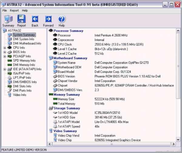Click the DMI/SMBIOS Info computer icon

point(10,82)
